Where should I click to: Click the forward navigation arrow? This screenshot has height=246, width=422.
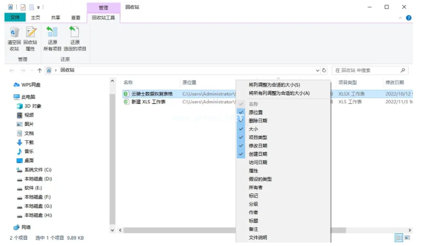23,70
